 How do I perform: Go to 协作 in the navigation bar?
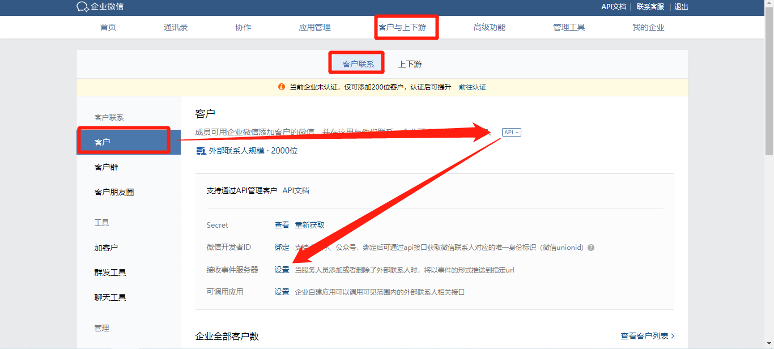coord(243,27)
